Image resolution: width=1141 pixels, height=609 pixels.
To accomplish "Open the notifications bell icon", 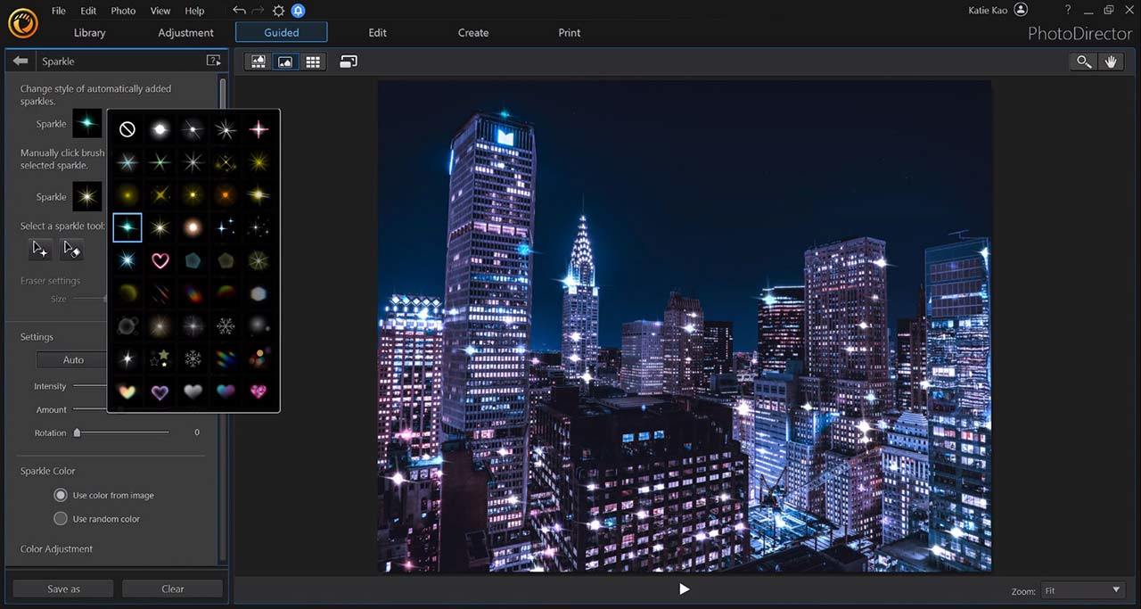I will click(299, 11).
